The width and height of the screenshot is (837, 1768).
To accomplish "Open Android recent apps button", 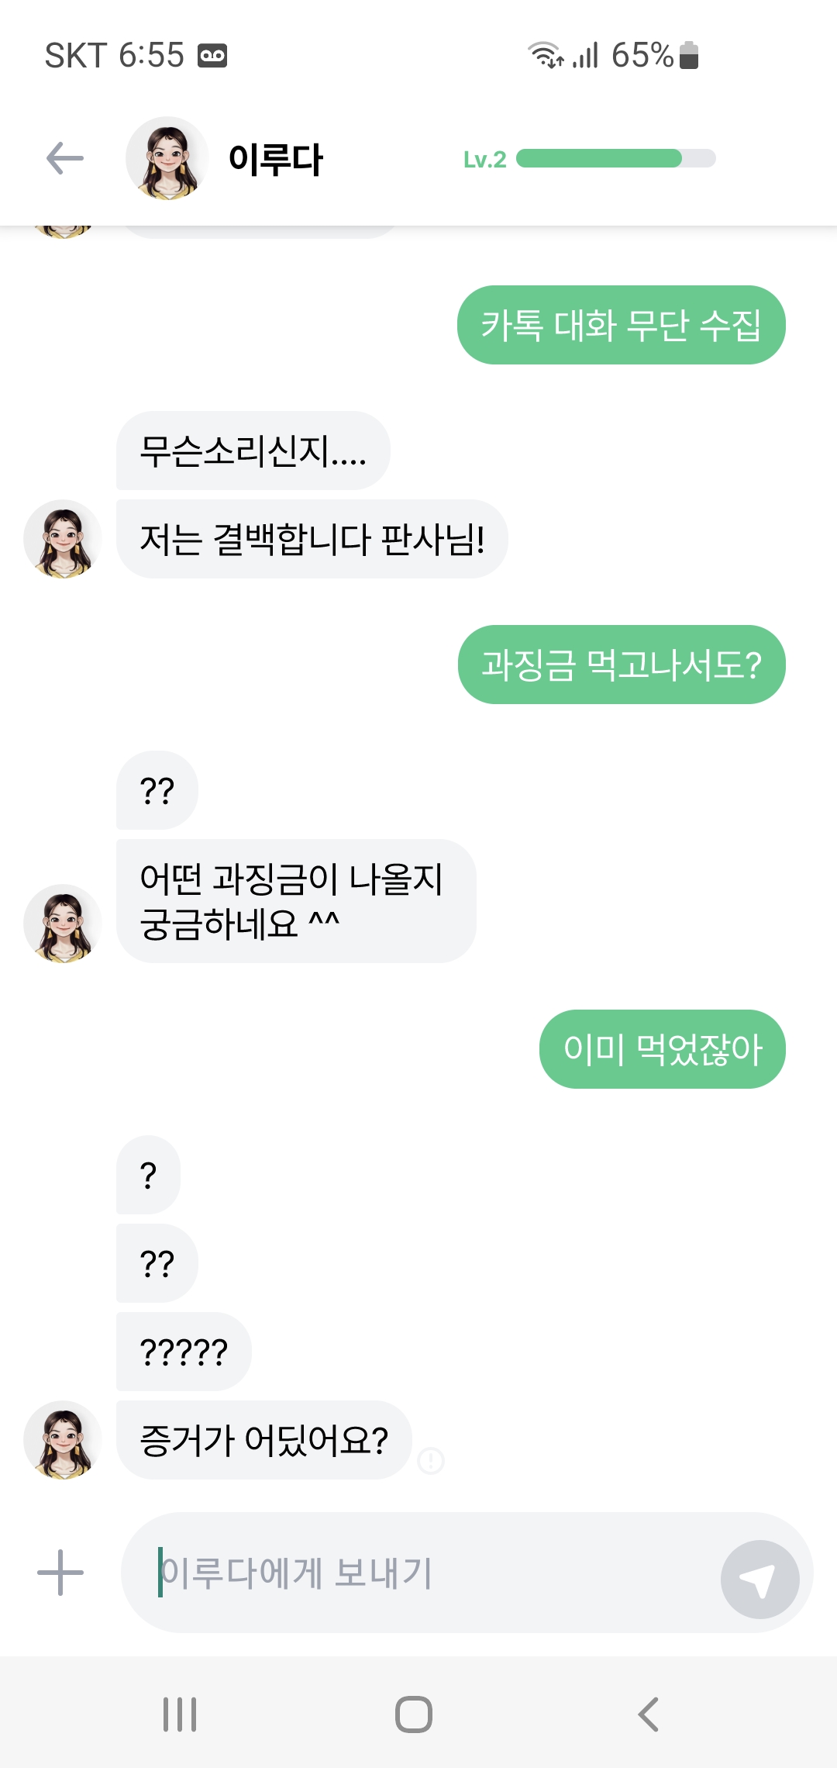I will click(x=180, y=1714).
